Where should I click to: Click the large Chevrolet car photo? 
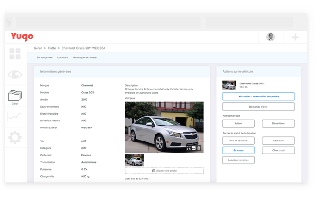pos(164,127)
